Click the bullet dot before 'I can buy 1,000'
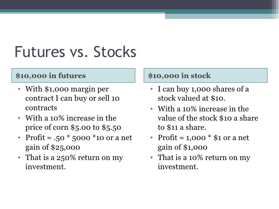 (152, 89)
